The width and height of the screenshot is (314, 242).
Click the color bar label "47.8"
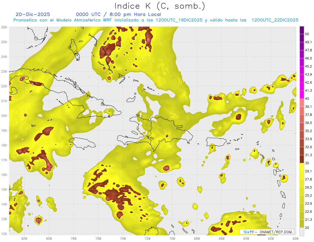coord(309,50)
